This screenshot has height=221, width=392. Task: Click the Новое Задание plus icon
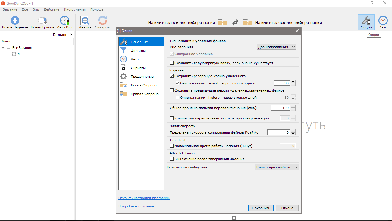click(x=15, y=20)
